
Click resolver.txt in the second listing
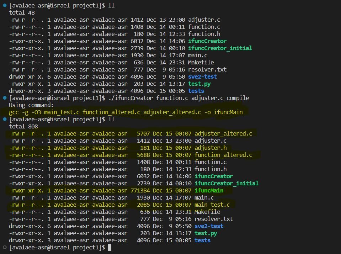click(x=214, y=219)
